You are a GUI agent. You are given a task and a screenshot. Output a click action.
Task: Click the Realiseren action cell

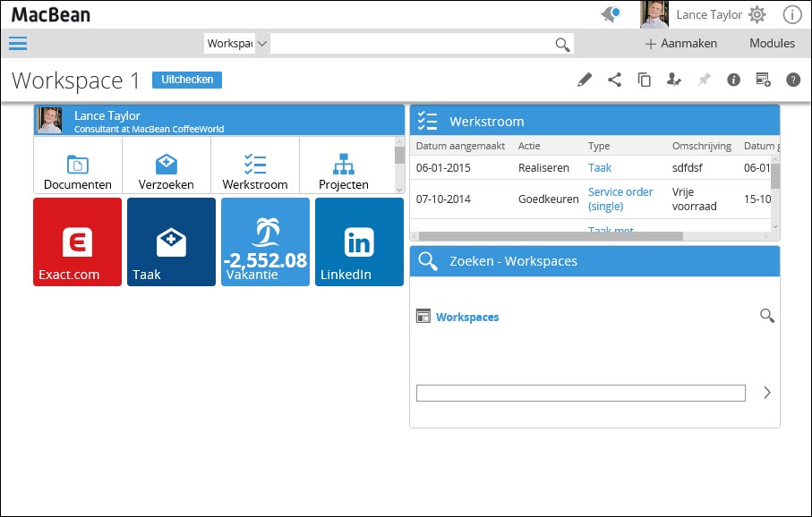tap(543, 167)
